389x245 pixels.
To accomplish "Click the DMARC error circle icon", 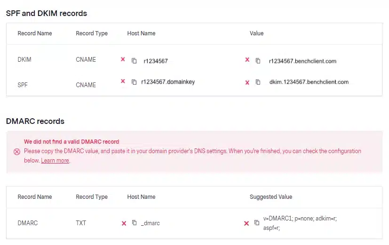I will (17, 152).
